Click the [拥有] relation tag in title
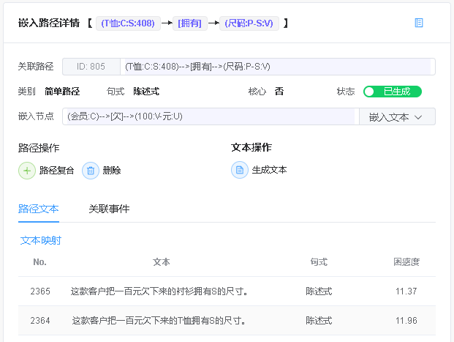Image resolution: width=454 pixels, height=342 pixels. (x=190, y=23)
